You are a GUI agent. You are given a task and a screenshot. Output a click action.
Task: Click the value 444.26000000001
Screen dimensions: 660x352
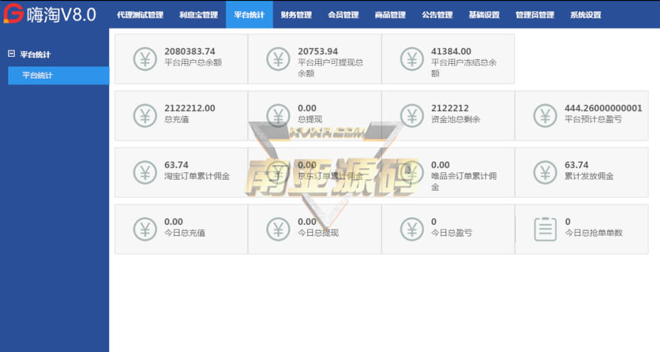pyautogui.click(x=603, y=108)
